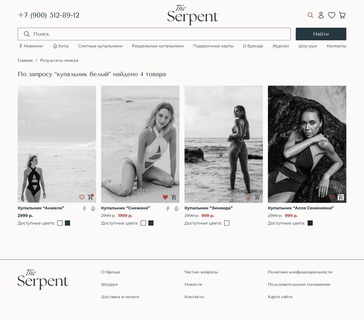Toggle favorite heart on "Анжела" swimsuit
The width and height of the screenshot is (364, 320).
pos(82,197)
